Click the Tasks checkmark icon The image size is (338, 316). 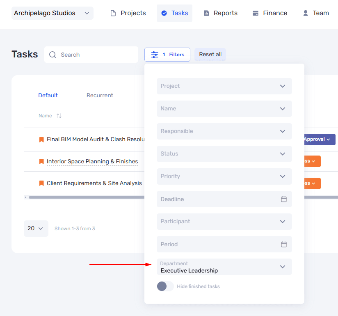click(164, 13)
